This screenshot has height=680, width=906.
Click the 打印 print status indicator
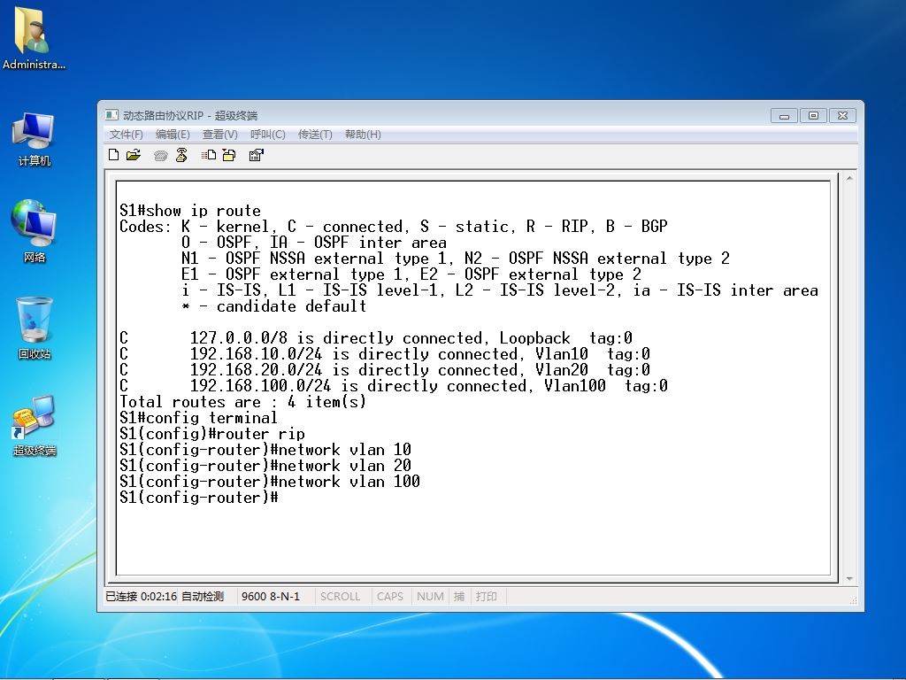click(x=487, y=596)
